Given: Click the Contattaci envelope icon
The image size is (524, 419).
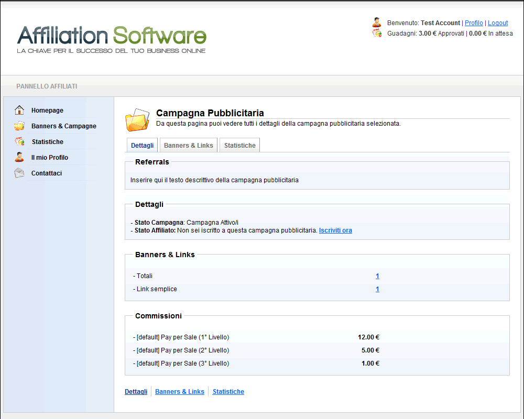Looking at the screenshot, I should [19, 173].
